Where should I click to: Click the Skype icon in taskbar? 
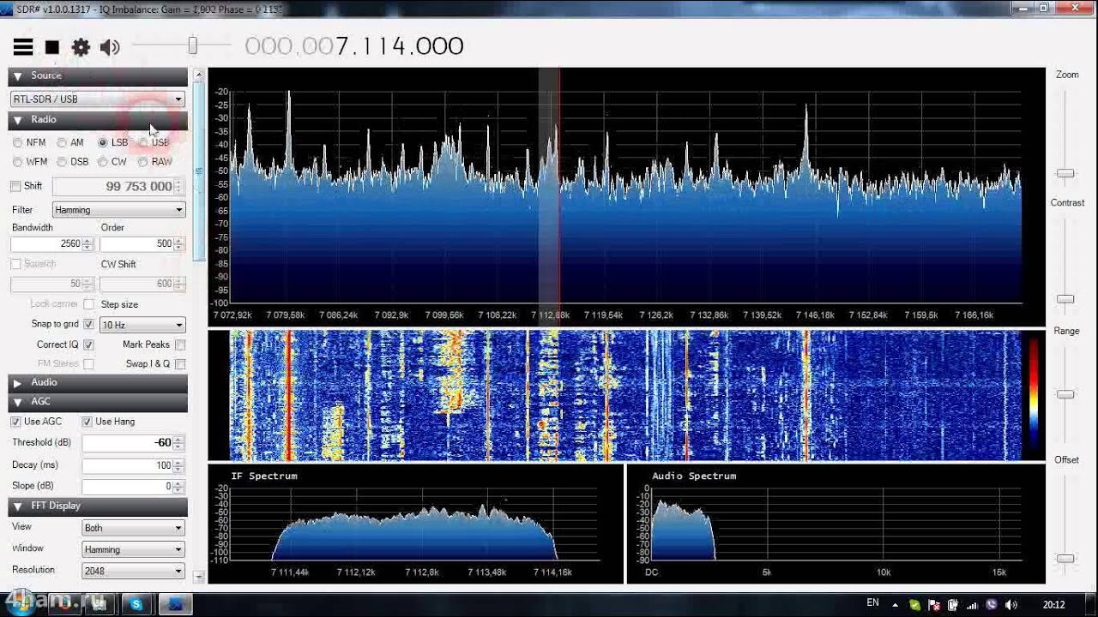(137, 604)
